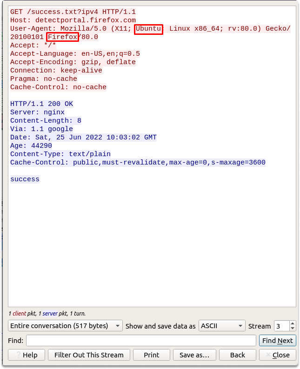300x369 pixels.
Task: Click the Content-Length: 8 line
Action: [46, 120]
